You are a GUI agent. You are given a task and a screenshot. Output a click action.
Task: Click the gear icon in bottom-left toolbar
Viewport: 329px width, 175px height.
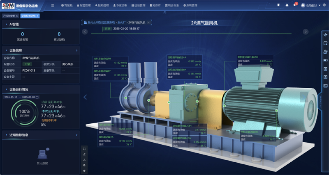(x=84, y=170)
